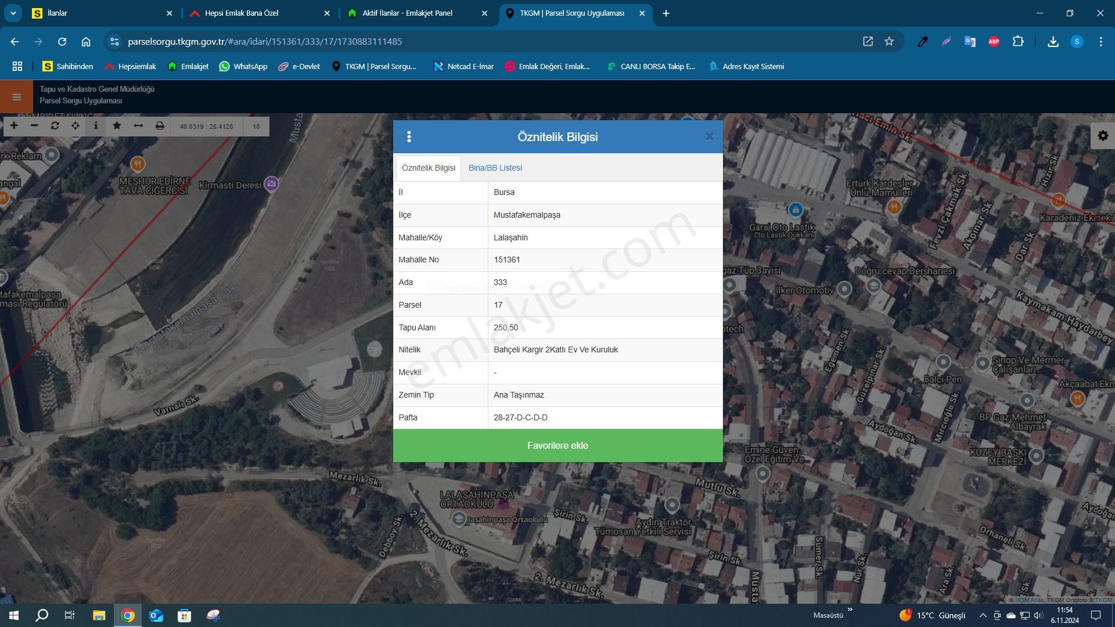Screen dimensions: 1115x627
Task: Select Pafta value 28-27-D-C-D-D
Action: coord(520,417)
